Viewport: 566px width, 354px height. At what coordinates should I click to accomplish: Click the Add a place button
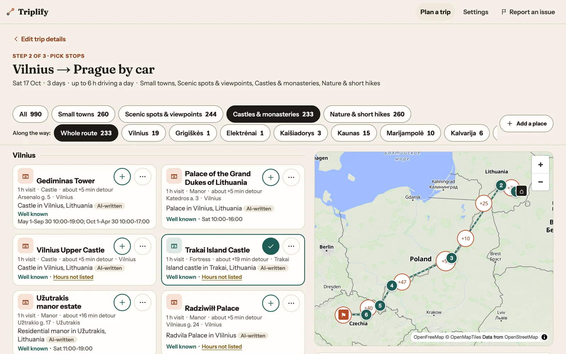526,124
